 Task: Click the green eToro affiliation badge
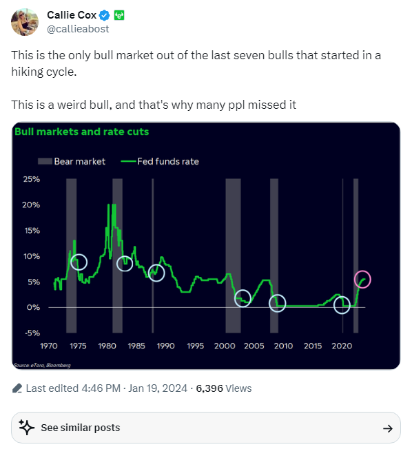point(119,15)
